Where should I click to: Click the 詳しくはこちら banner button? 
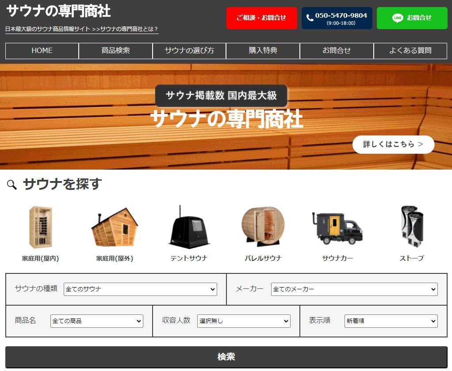tap(393, 144)
